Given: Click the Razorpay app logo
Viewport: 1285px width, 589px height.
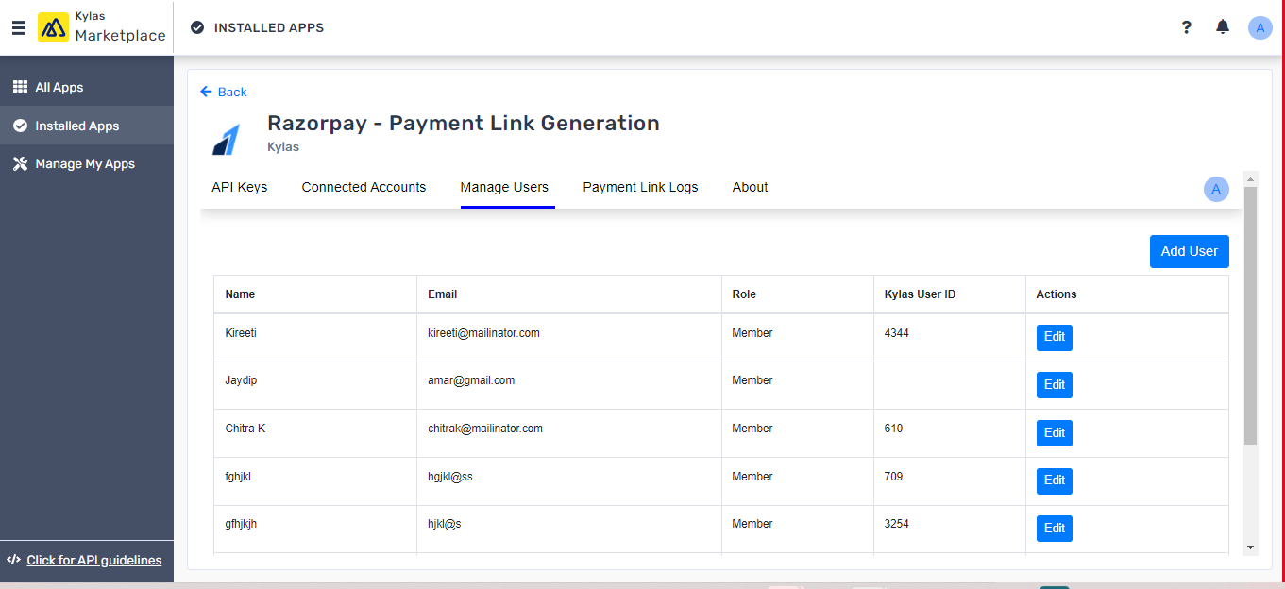Looking at the screenshot, I should pyautogui.click(x=227, y=139).
